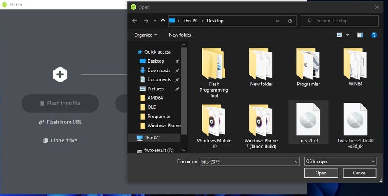
Task: Click navigation pane scroll up arrow
Action: (184, 45)
